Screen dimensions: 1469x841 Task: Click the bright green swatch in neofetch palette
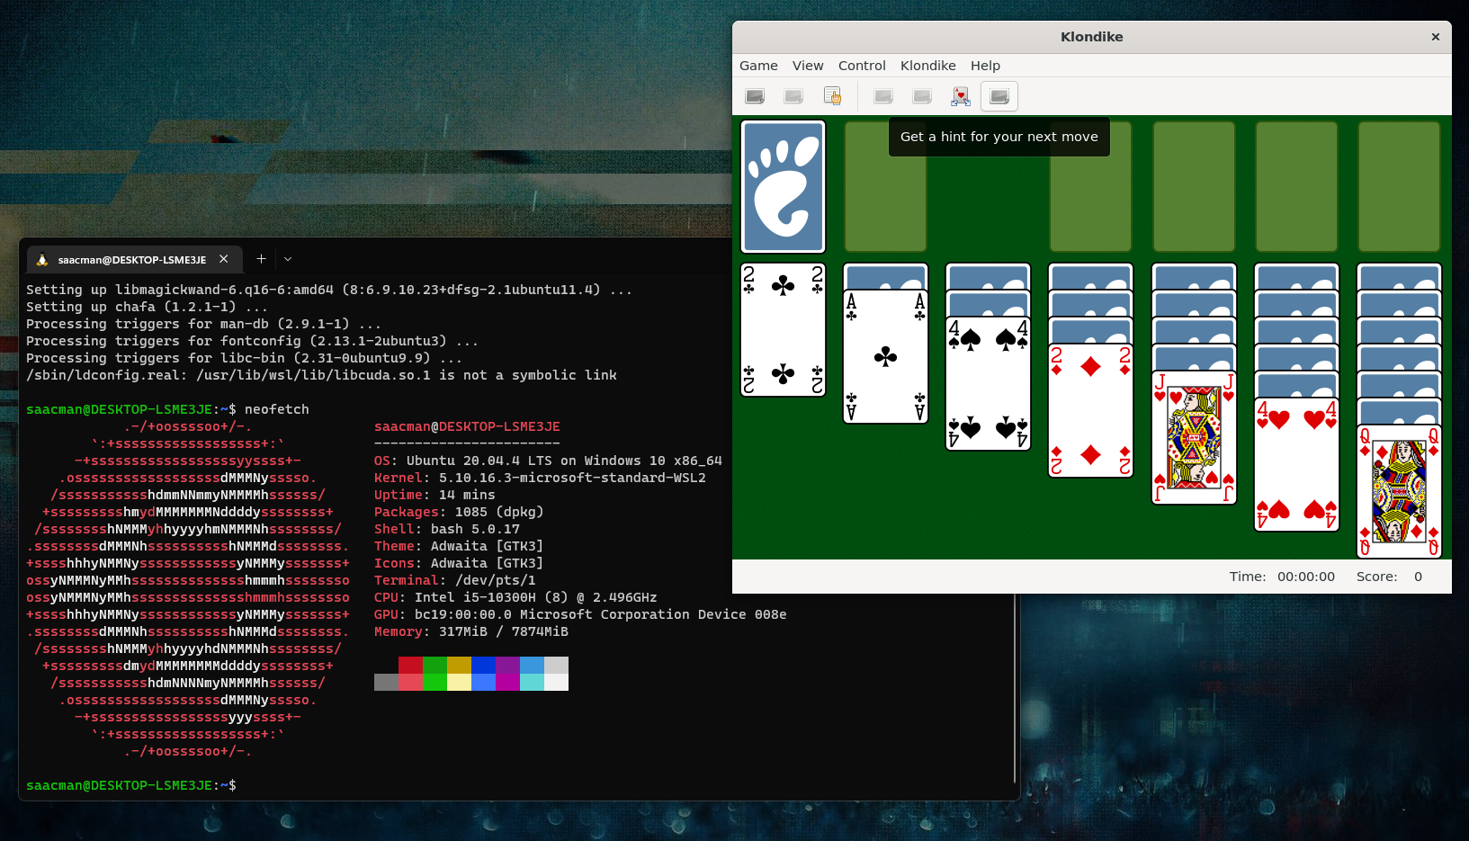pyautogui.click(x=434, y=683)
